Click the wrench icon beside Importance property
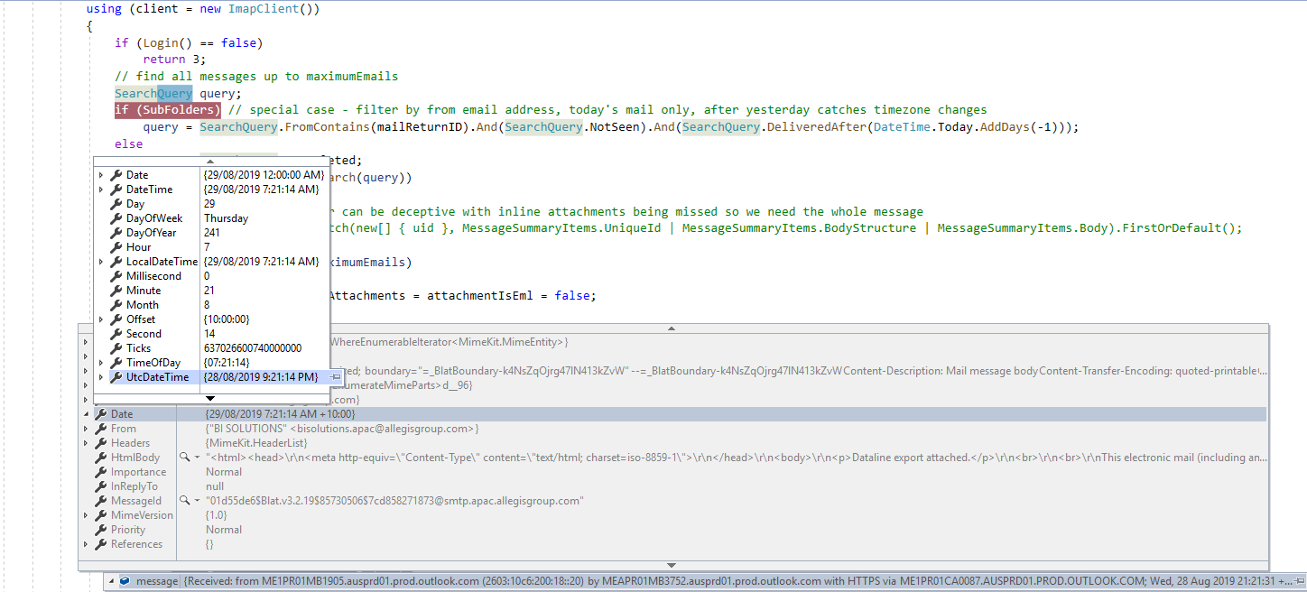This screenshot has height=592, width=1307. tap(100, 472)
